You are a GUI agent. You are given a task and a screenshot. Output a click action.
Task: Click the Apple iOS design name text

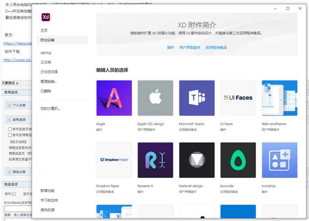(x=151, y=124)
